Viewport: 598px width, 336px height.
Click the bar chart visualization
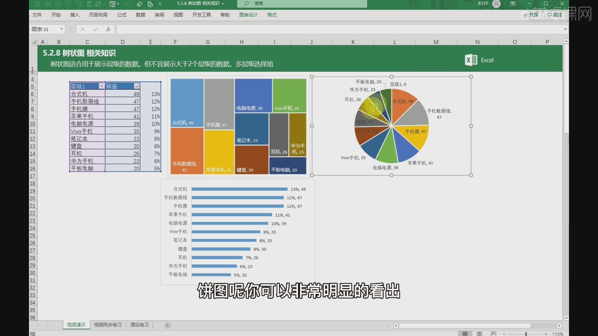238,232
